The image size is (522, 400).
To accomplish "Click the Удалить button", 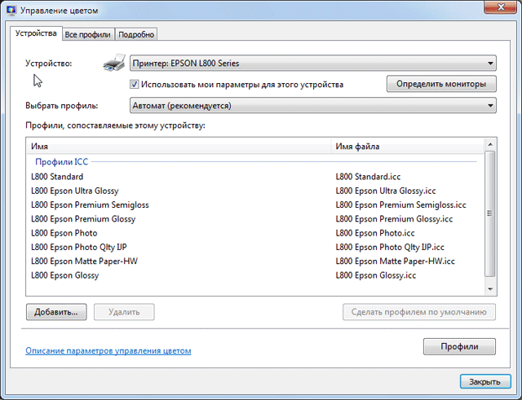I will [x=124, y=312].
